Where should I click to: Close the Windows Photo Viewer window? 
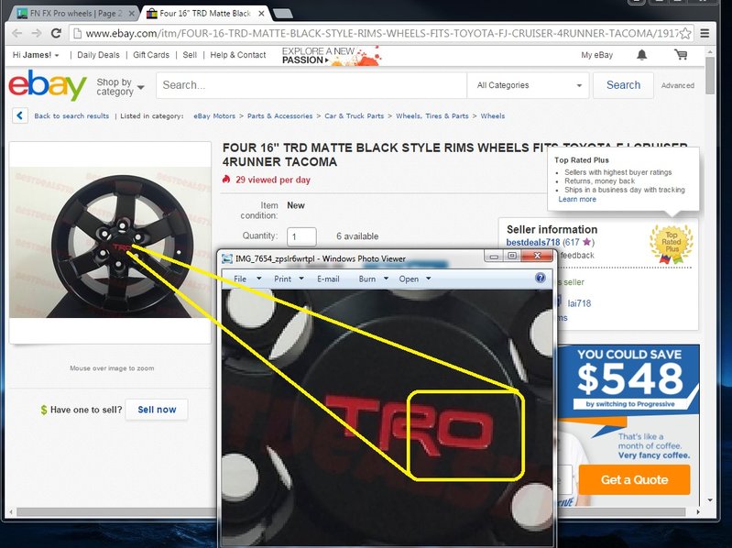click(537, 256)
